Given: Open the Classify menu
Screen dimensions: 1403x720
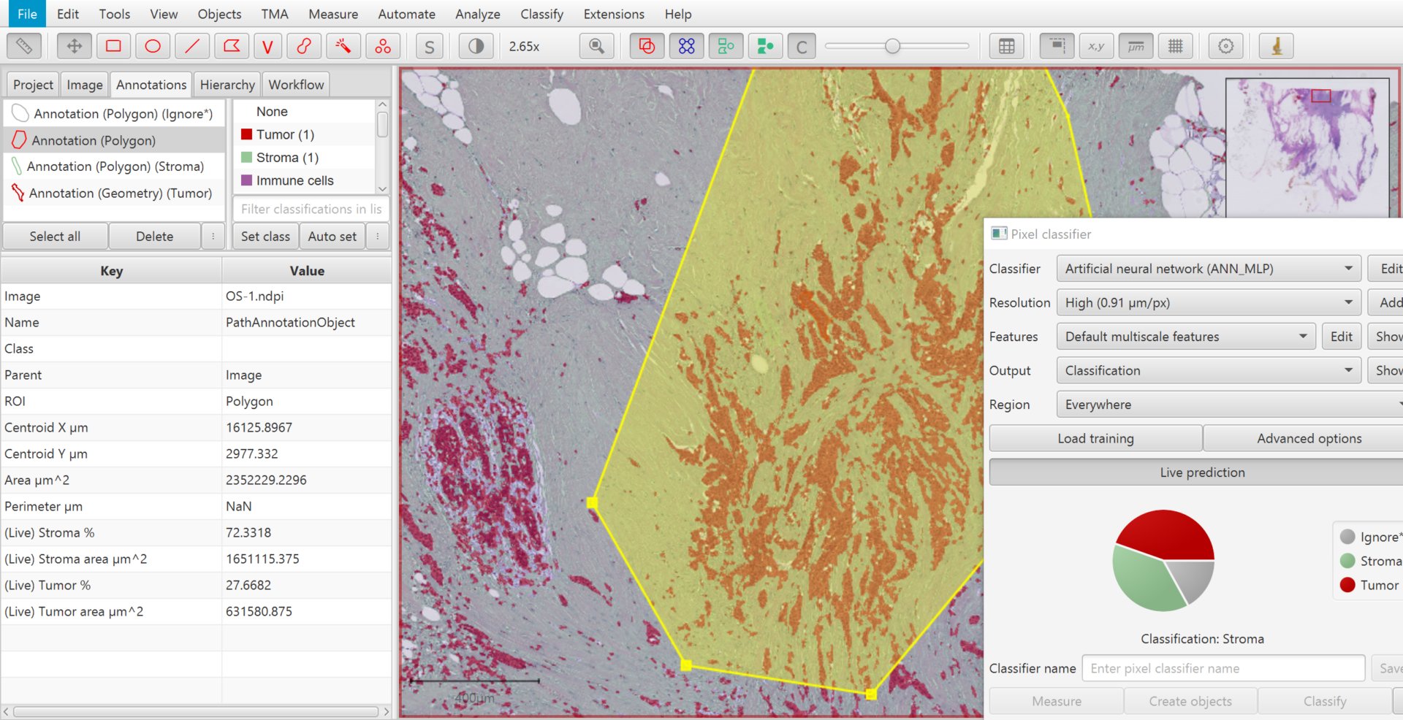Looking at the screenshot, I should click(x=541, y=14).
